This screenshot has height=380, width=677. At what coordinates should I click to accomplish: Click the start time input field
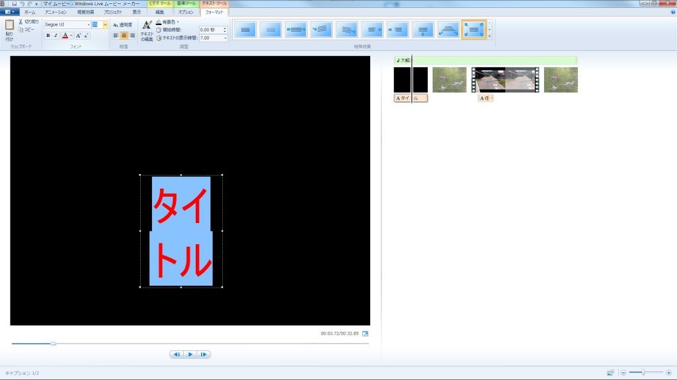click(x=211, y=30)
